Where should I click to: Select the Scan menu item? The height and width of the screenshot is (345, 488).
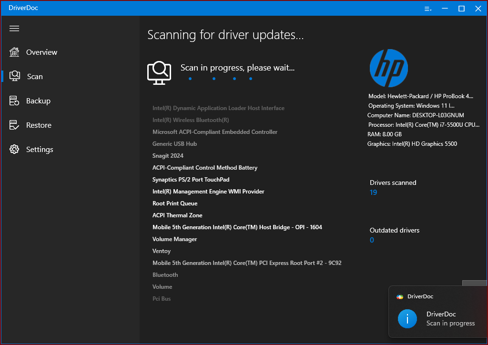(x=35, y=77)
